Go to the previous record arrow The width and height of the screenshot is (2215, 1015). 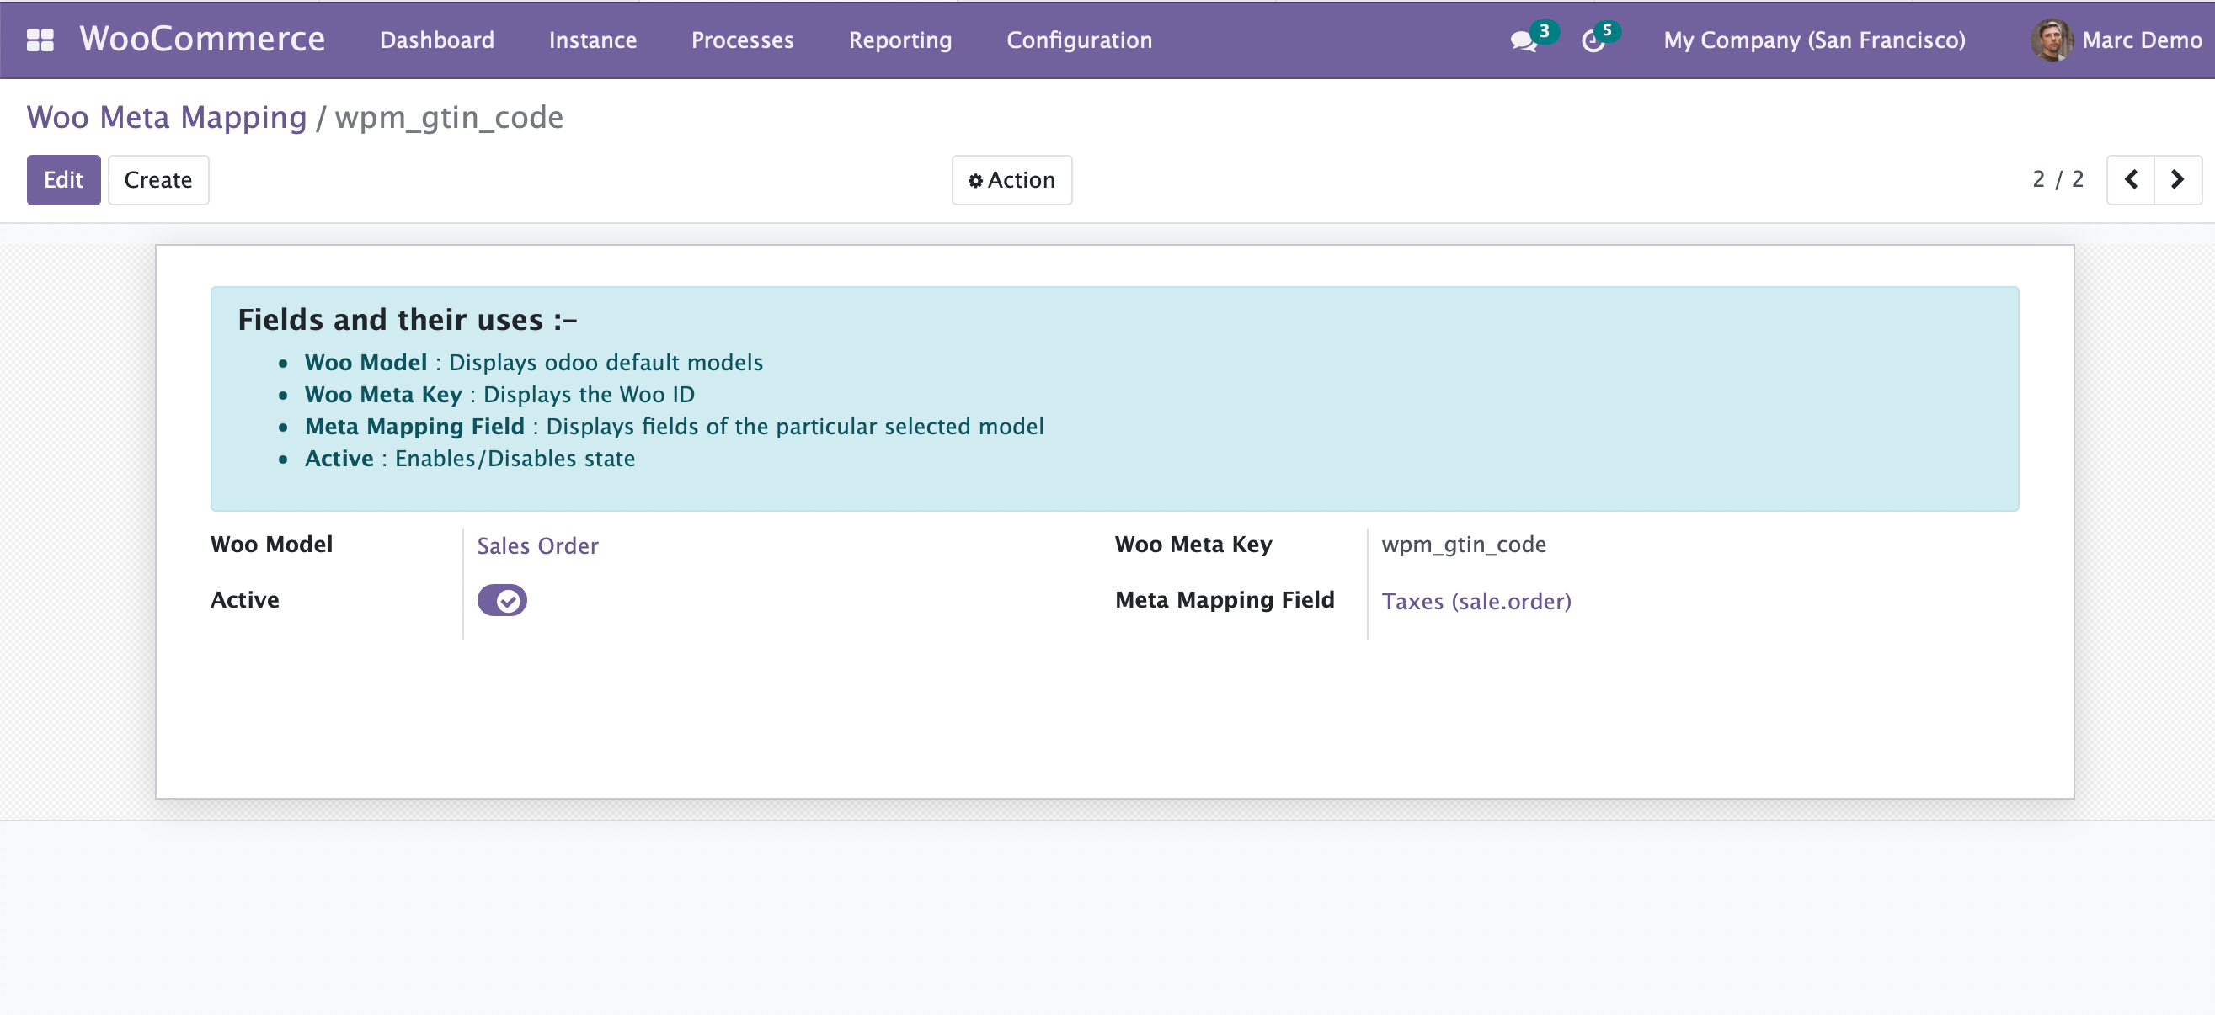click(2131, 179)
